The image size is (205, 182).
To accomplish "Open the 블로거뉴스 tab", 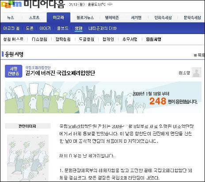I will click(x=85, y=18).
